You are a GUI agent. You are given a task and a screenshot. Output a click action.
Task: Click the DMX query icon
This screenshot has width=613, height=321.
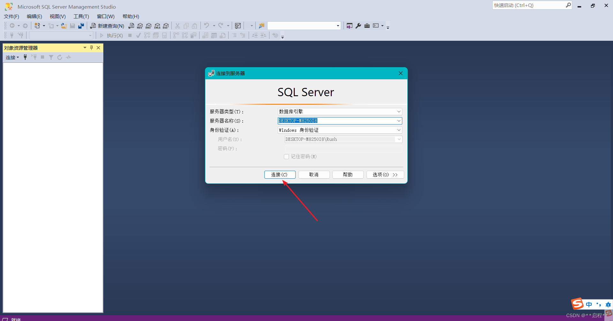point(148,26)
